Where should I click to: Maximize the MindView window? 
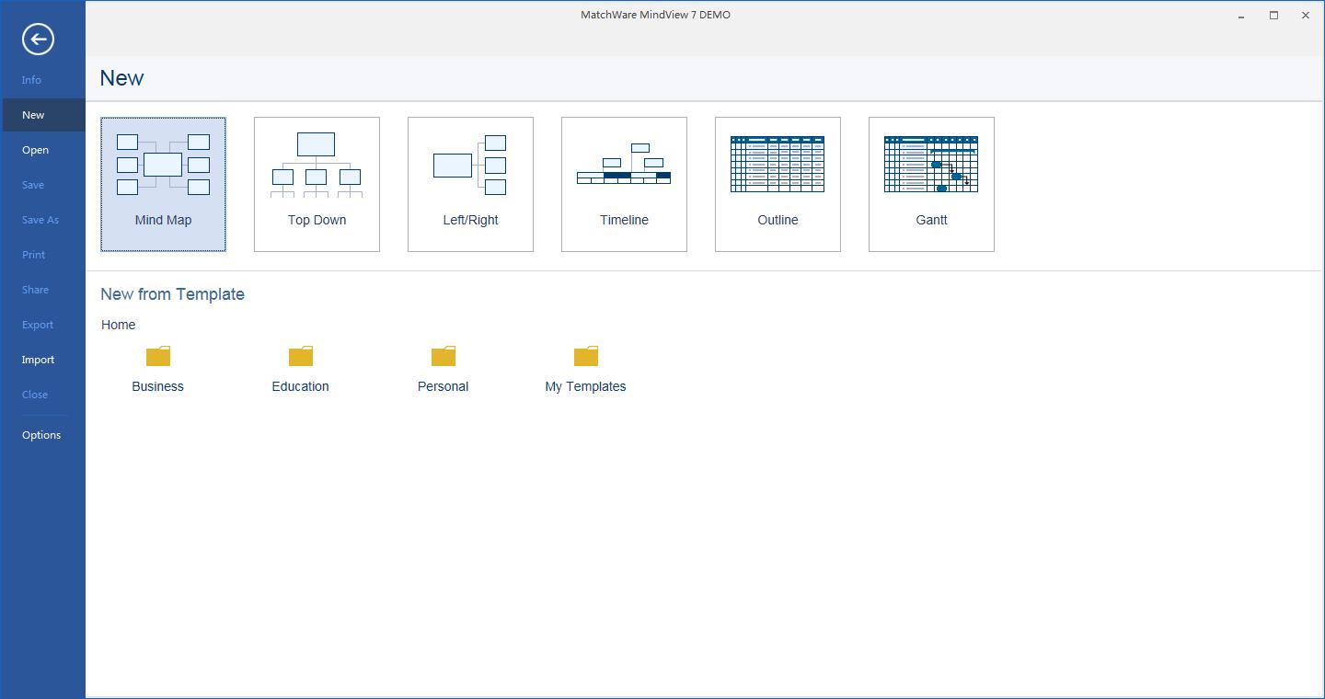[1273, 15]
